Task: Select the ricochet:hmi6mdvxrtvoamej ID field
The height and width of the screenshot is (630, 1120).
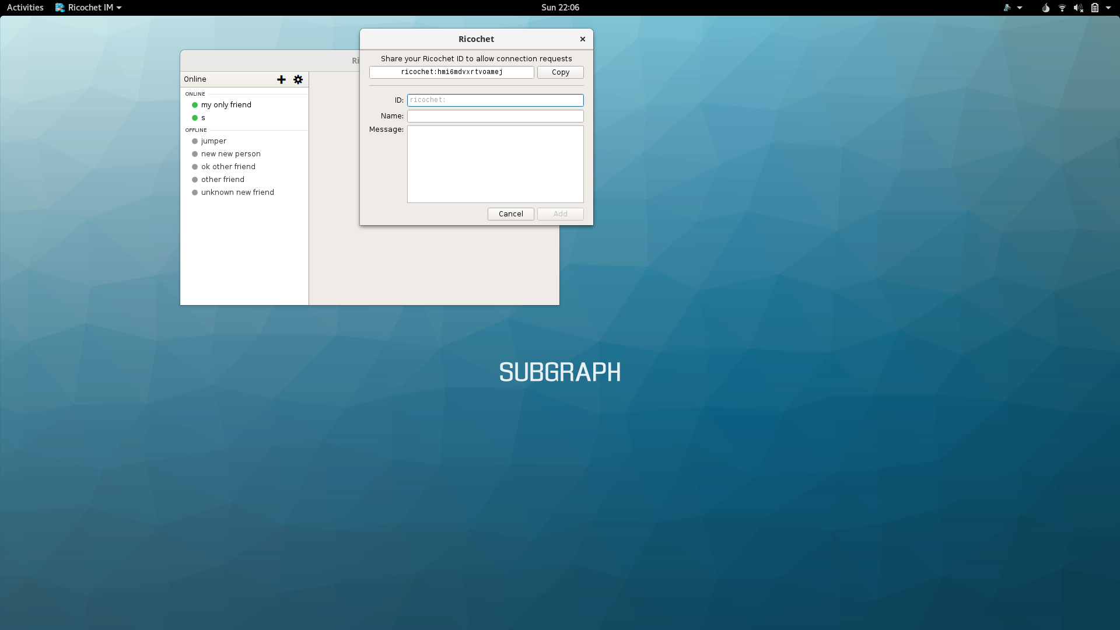Action: tap(452, 72)
